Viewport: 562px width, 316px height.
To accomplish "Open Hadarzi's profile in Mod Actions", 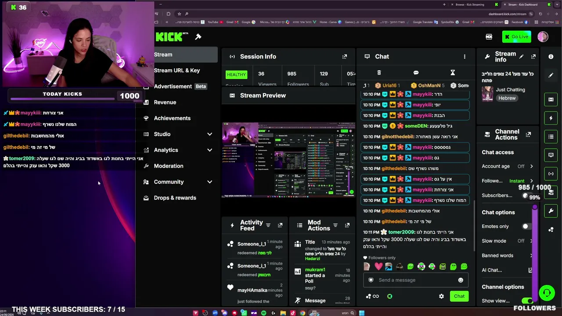I will coord(313,259).
